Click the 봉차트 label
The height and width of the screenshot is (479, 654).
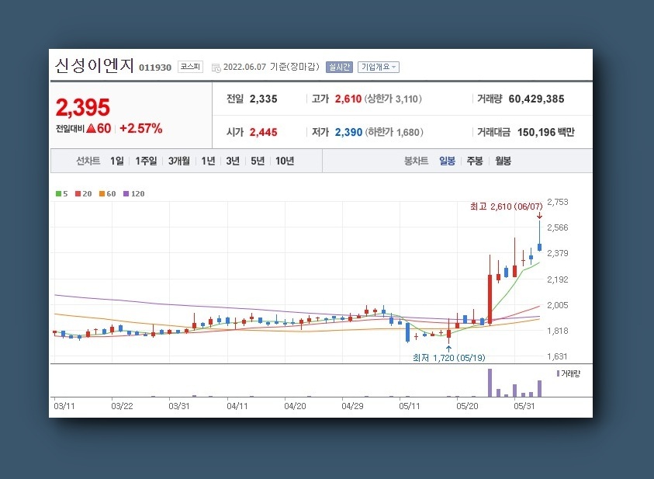417,161
